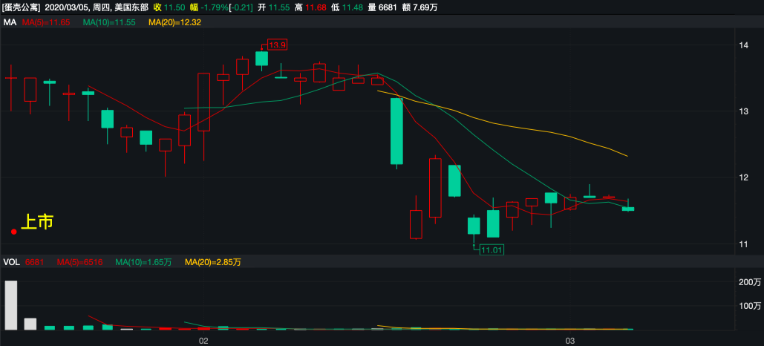This screenshot has width=764, height=346.
Task: Select the tall green candle below 13
Action: (396, 131)
